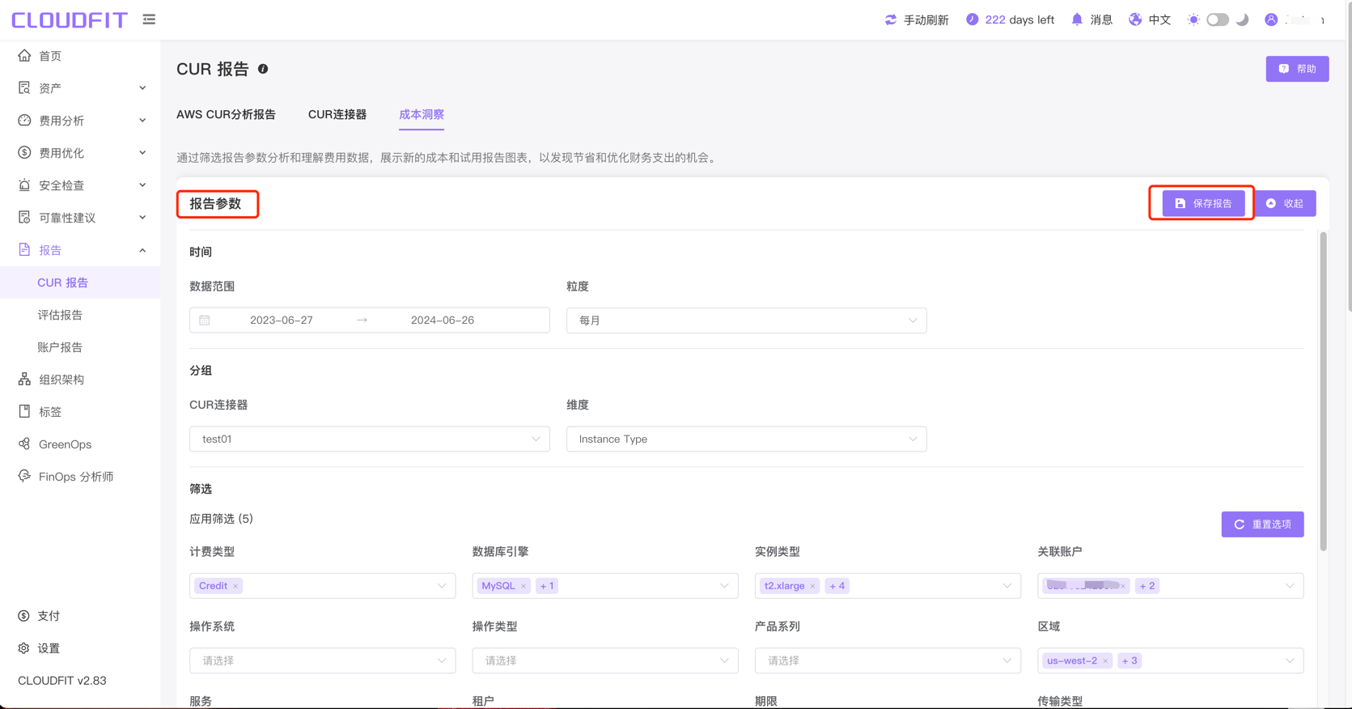Image resolution: width=1352 pixels, height=709 pixels.
Task: Open the 关联账户 dropdown arrow
Action: [x=1290, y=586]
